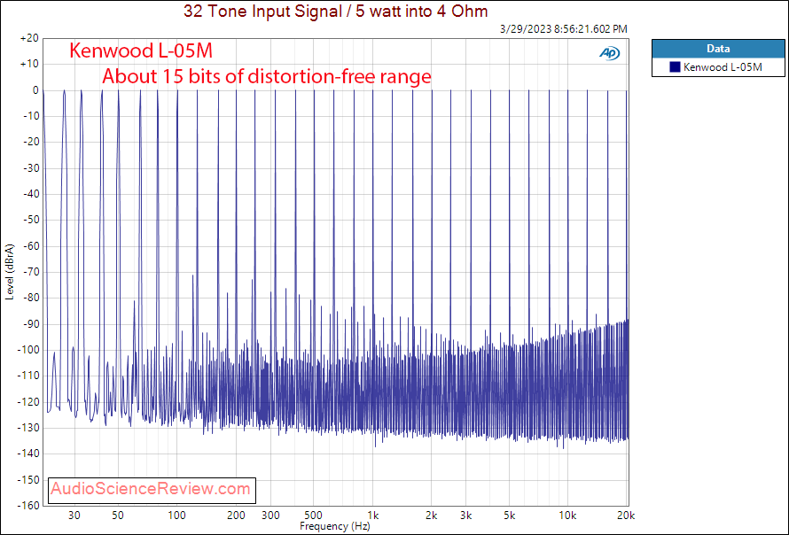Click the "Frequency (Hz)" axis label

[335, 526]
